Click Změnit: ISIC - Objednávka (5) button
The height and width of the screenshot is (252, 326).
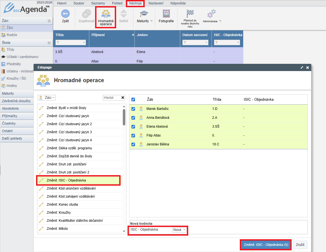click(265, 245)
